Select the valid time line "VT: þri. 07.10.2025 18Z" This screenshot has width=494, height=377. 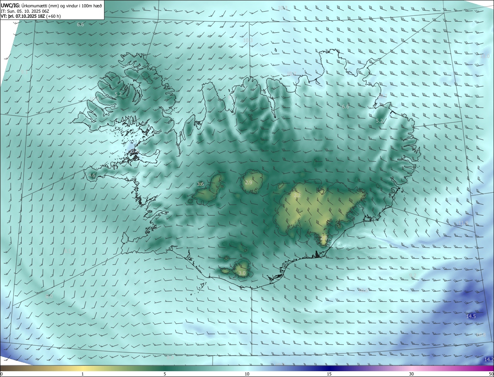pos(23,16)
